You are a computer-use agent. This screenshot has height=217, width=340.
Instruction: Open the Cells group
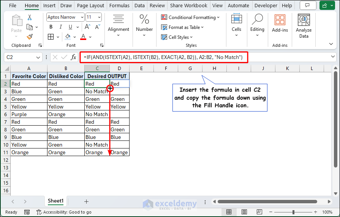pos(236,26)
